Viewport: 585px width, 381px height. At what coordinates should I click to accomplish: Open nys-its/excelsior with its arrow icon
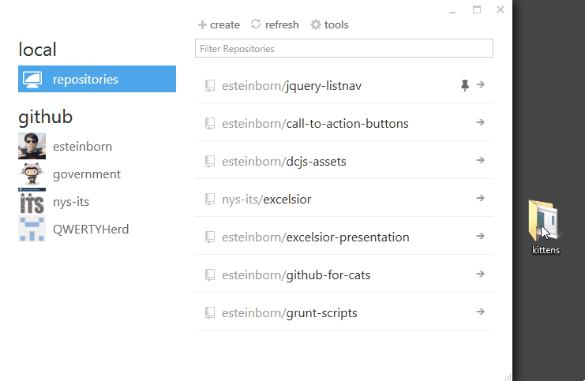click(481, 198)
